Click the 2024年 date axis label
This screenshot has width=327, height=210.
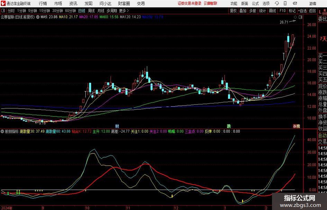click(x=7, y=208)
